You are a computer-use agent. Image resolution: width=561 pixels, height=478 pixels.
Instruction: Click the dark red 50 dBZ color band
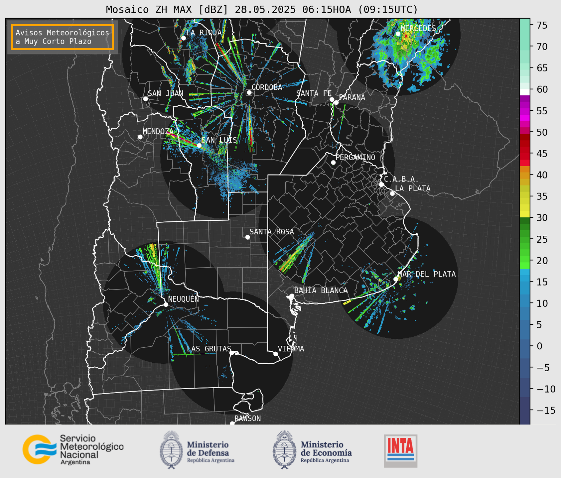[x=525, y=137]
